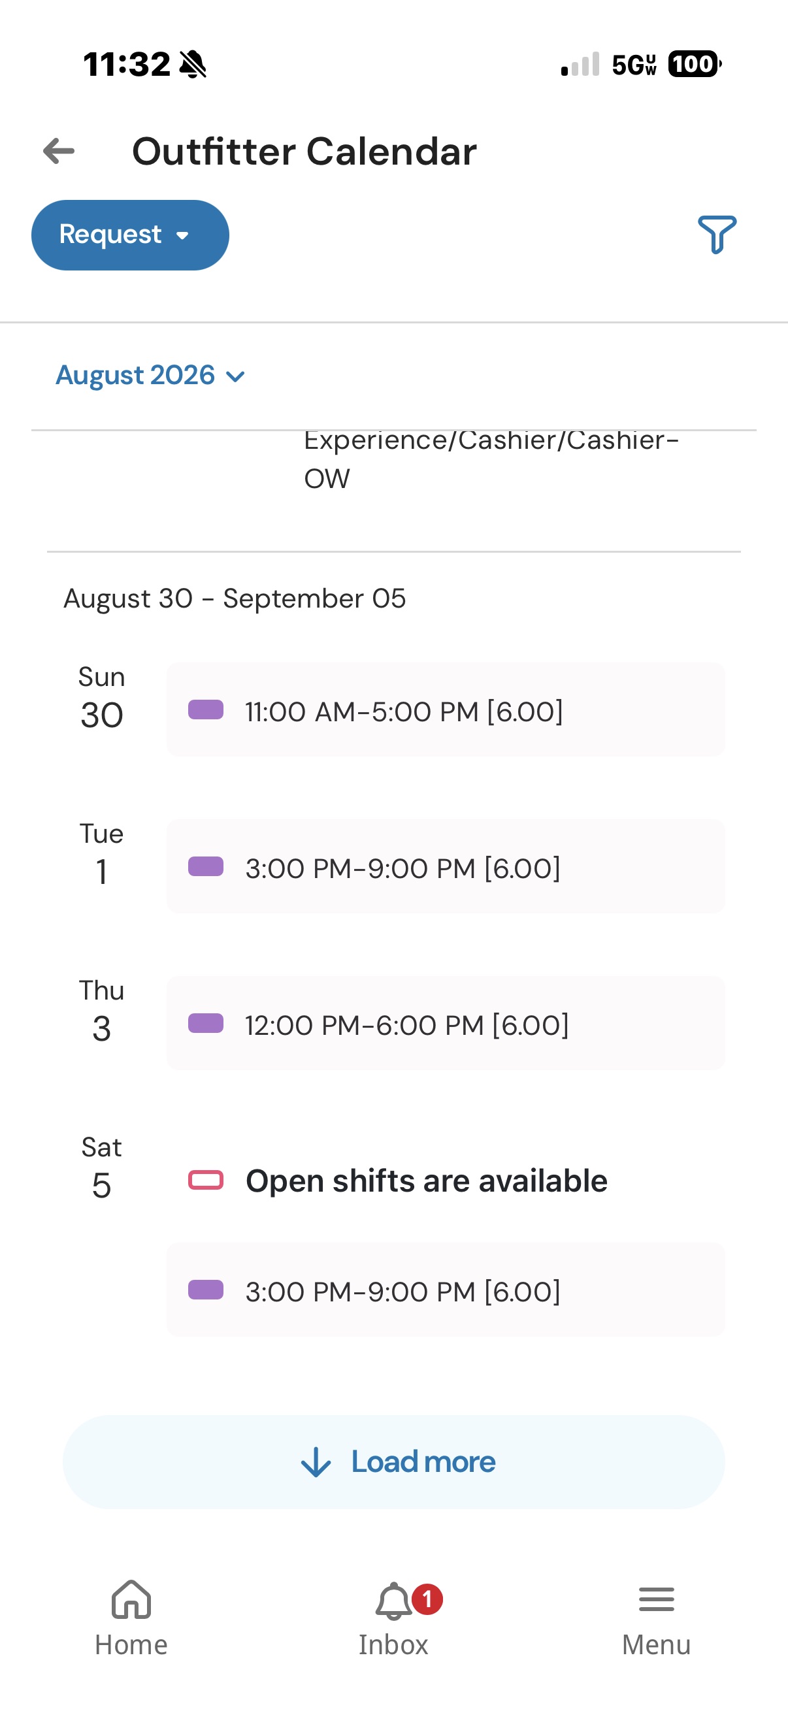Open Inbox bell with notification badge
Viewport: 788px width, 1713px height.
(393, 1618)
